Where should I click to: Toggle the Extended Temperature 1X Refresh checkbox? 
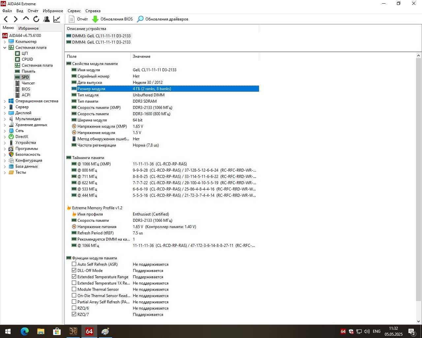pyautogui.click(x=74, y=283)
